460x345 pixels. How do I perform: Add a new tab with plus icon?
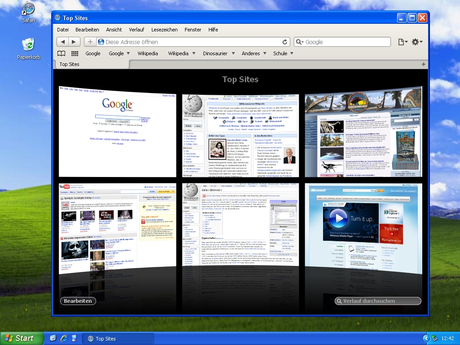tap(423, 64)
